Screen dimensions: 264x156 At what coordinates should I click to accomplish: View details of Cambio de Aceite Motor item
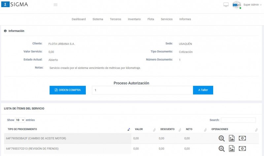(222, 139)
